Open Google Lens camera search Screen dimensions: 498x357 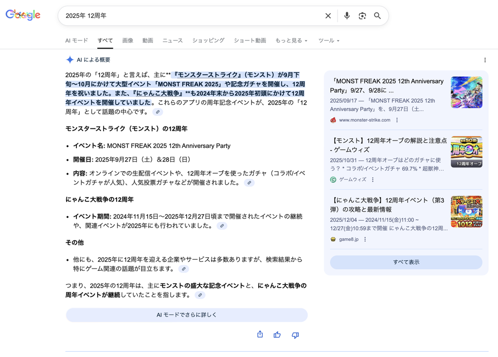point(362,16)
